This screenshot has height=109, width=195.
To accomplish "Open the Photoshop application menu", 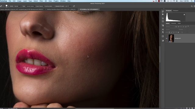I will point(3,1).
